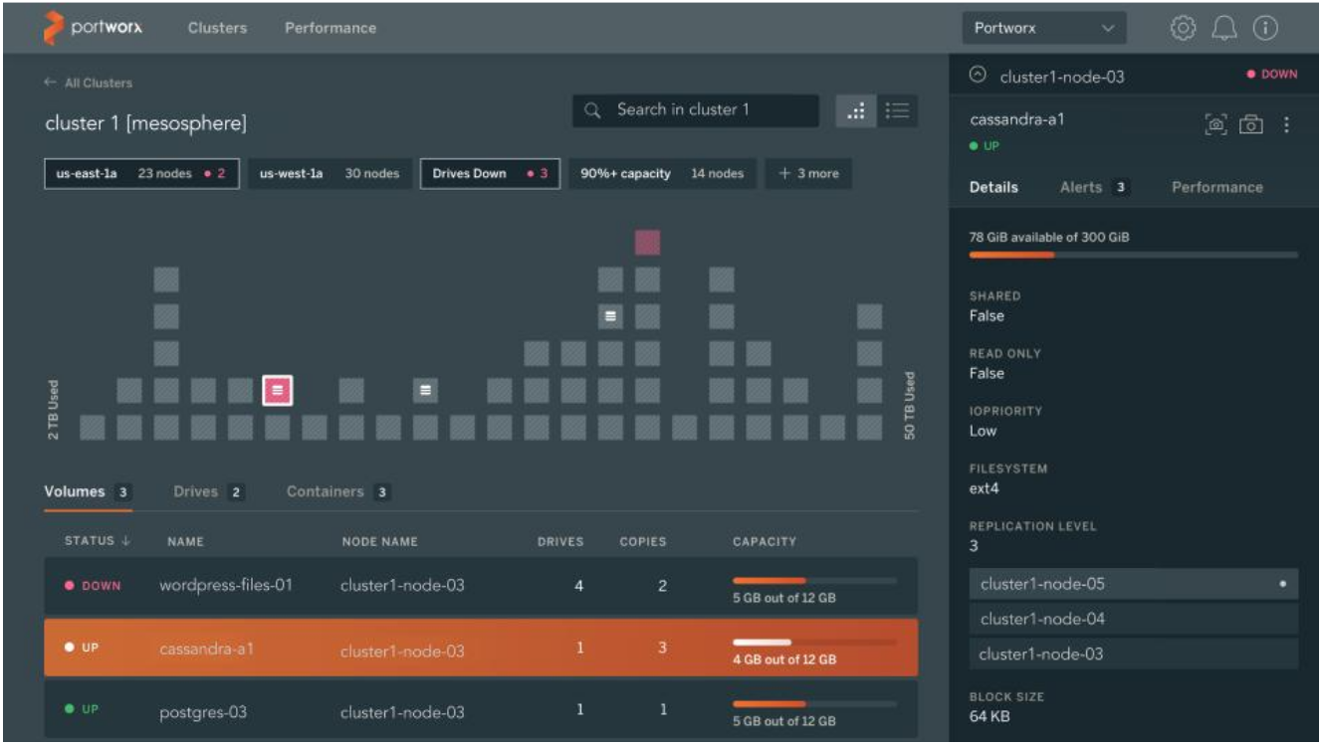
Task: Switch to list view
Action: (x=898, y=111)
